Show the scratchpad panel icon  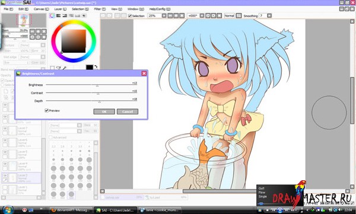84,15
